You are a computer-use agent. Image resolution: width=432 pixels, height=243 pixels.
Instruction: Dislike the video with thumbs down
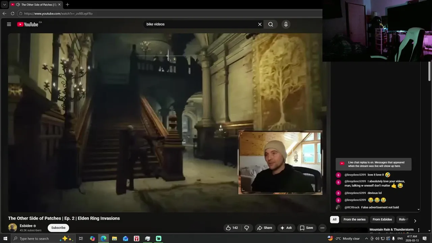pos(247,228)
